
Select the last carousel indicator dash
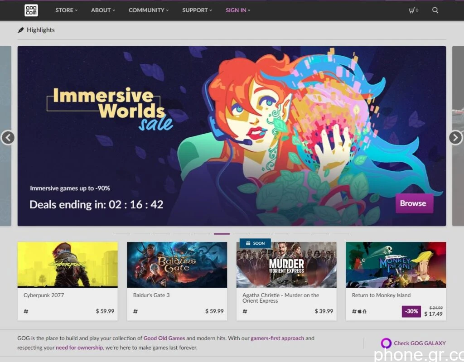coord(342,234)
